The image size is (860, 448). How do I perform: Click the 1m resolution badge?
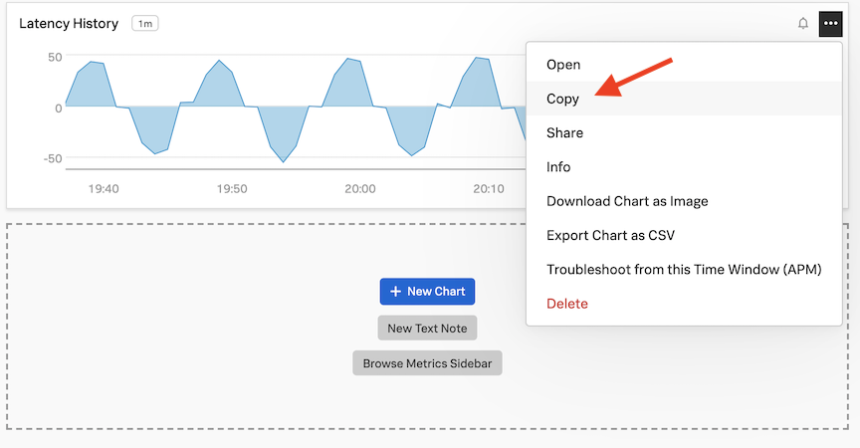tap(145, 23)
